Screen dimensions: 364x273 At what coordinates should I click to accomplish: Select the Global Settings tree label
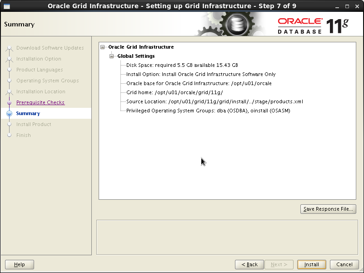(x=136, y=56)
